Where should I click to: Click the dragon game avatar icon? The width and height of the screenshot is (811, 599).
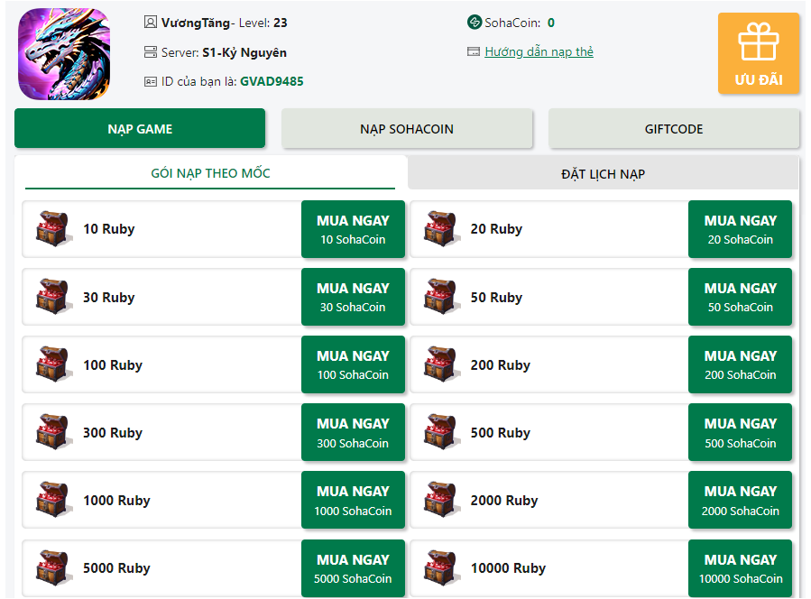(64, 53)
